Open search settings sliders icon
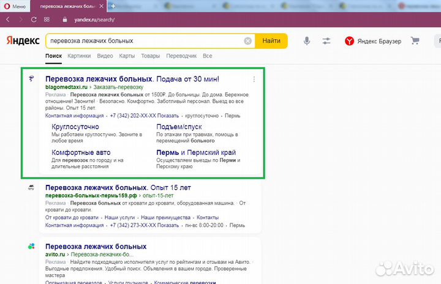Screen dimensions: 441x284 326,41
